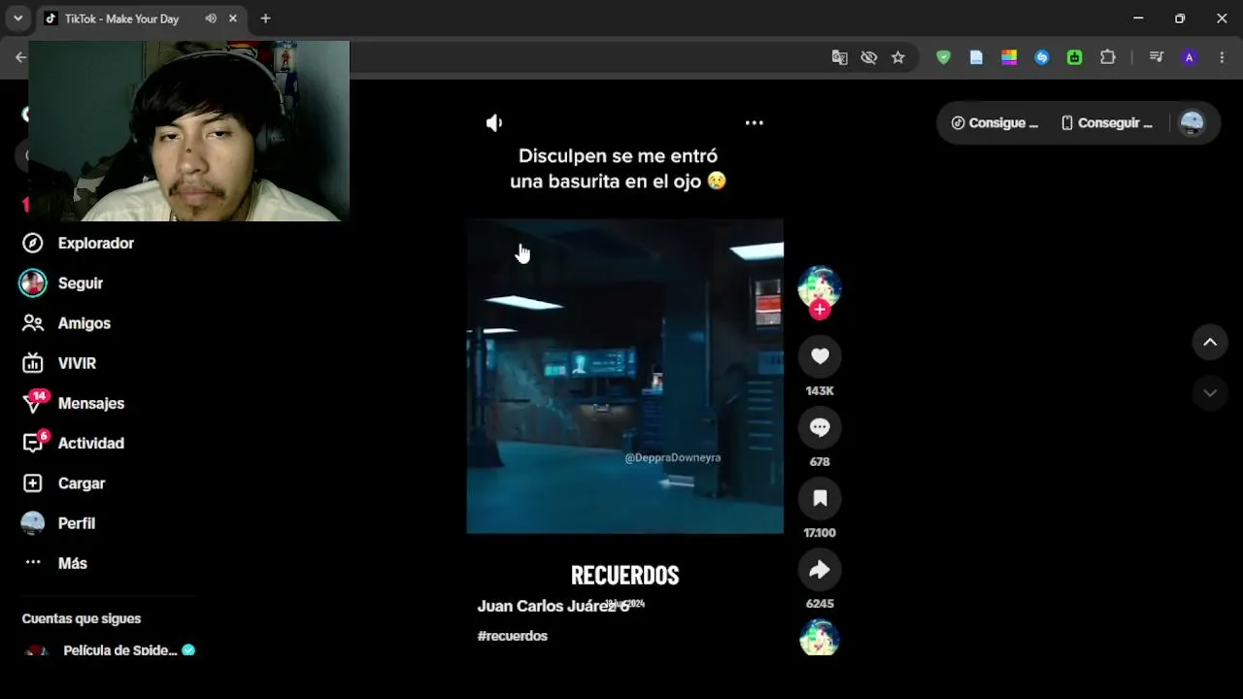Open the green shield extension
Screen dimensions: 1243x699
coord(943,57)
